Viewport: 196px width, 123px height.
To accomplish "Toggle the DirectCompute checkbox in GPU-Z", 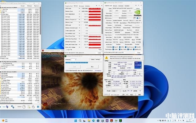I will click(126, 47).
